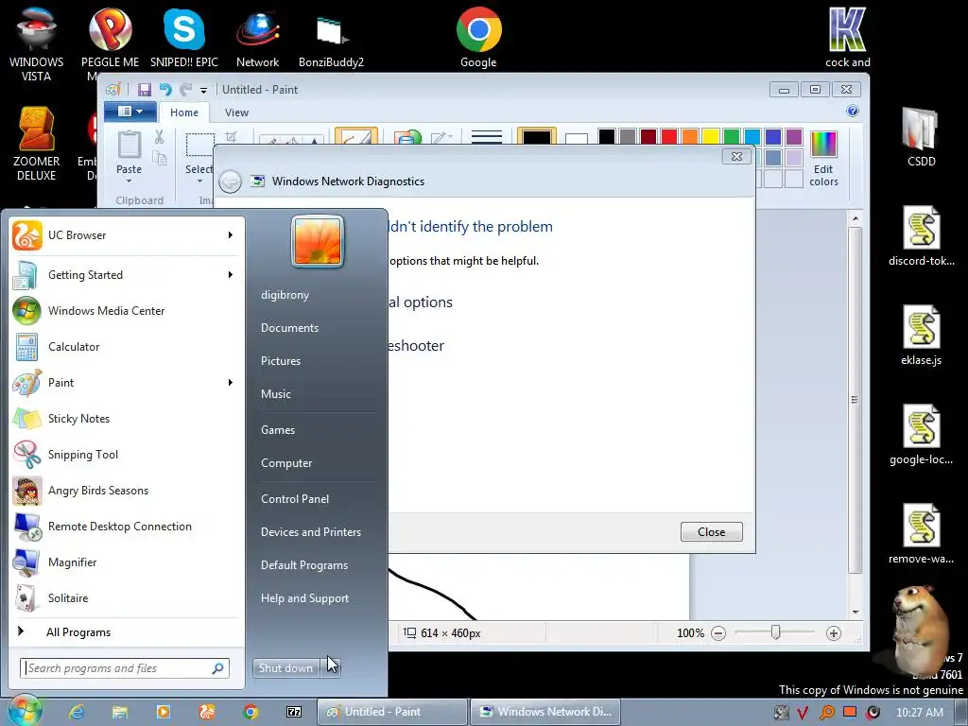Open Help and Support

coord(304,598)
